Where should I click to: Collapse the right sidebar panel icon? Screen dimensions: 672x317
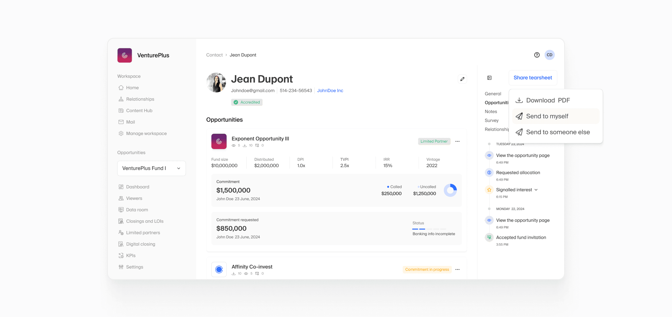489,78
